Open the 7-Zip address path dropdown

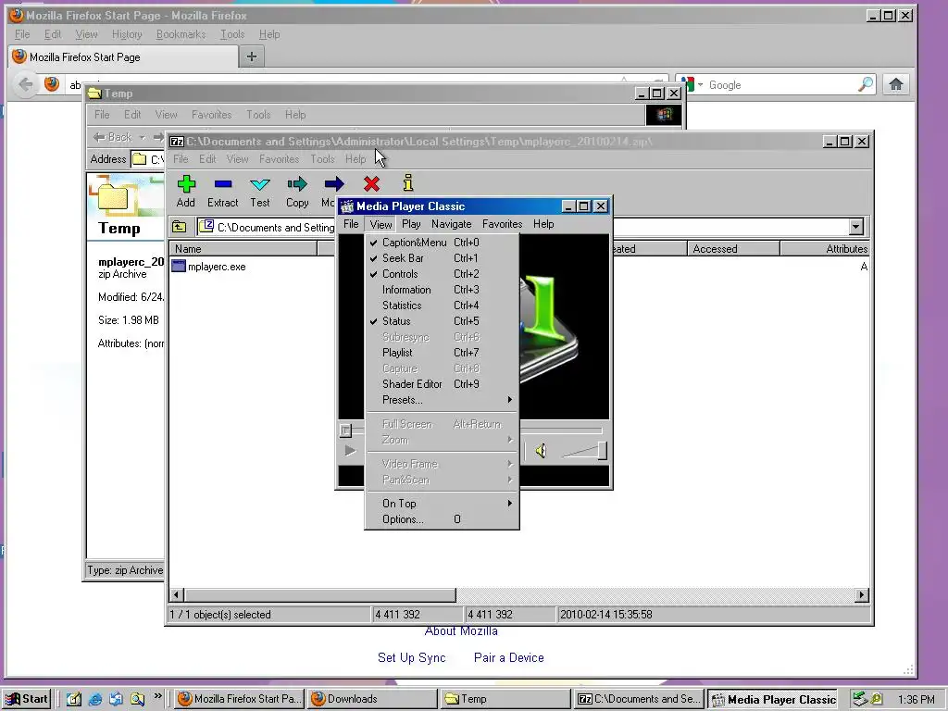click(855, 227)
